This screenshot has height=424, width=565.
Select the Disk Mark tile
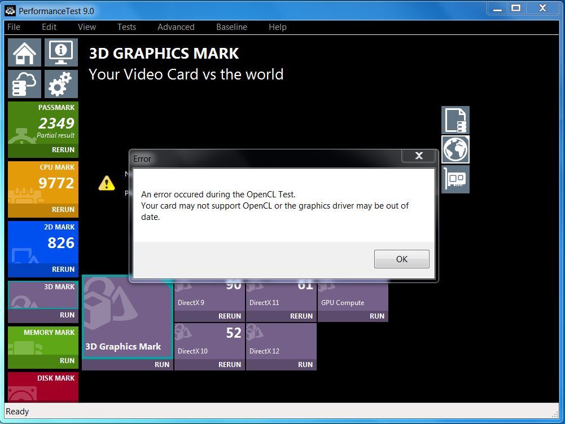pos(43,387)
